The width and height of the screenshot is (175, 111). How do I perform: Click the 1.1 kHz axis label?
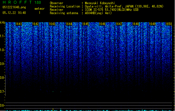point(2,36)
